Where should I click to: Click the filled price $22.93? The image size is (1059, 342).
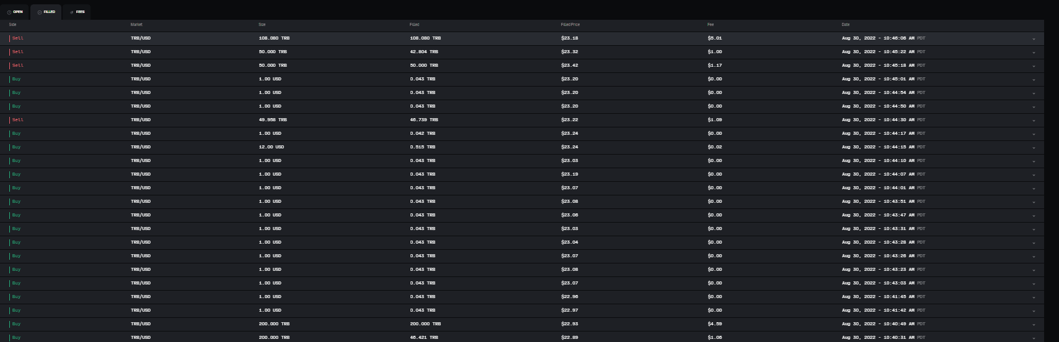570,324
